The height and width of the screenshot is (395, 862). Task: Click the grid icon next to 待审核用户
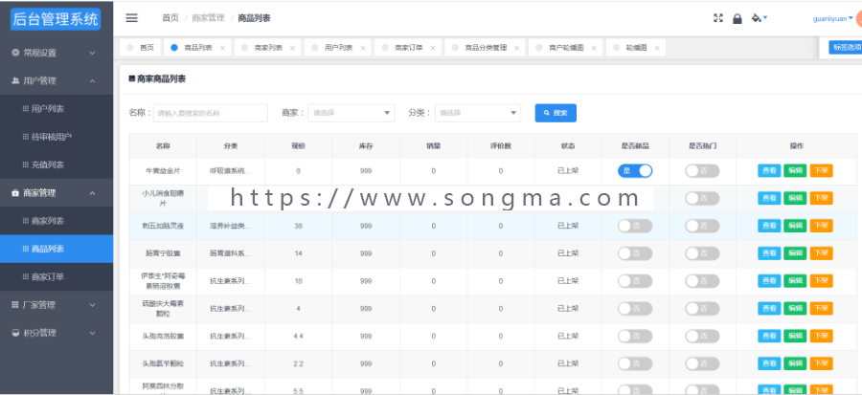point(25,137)
